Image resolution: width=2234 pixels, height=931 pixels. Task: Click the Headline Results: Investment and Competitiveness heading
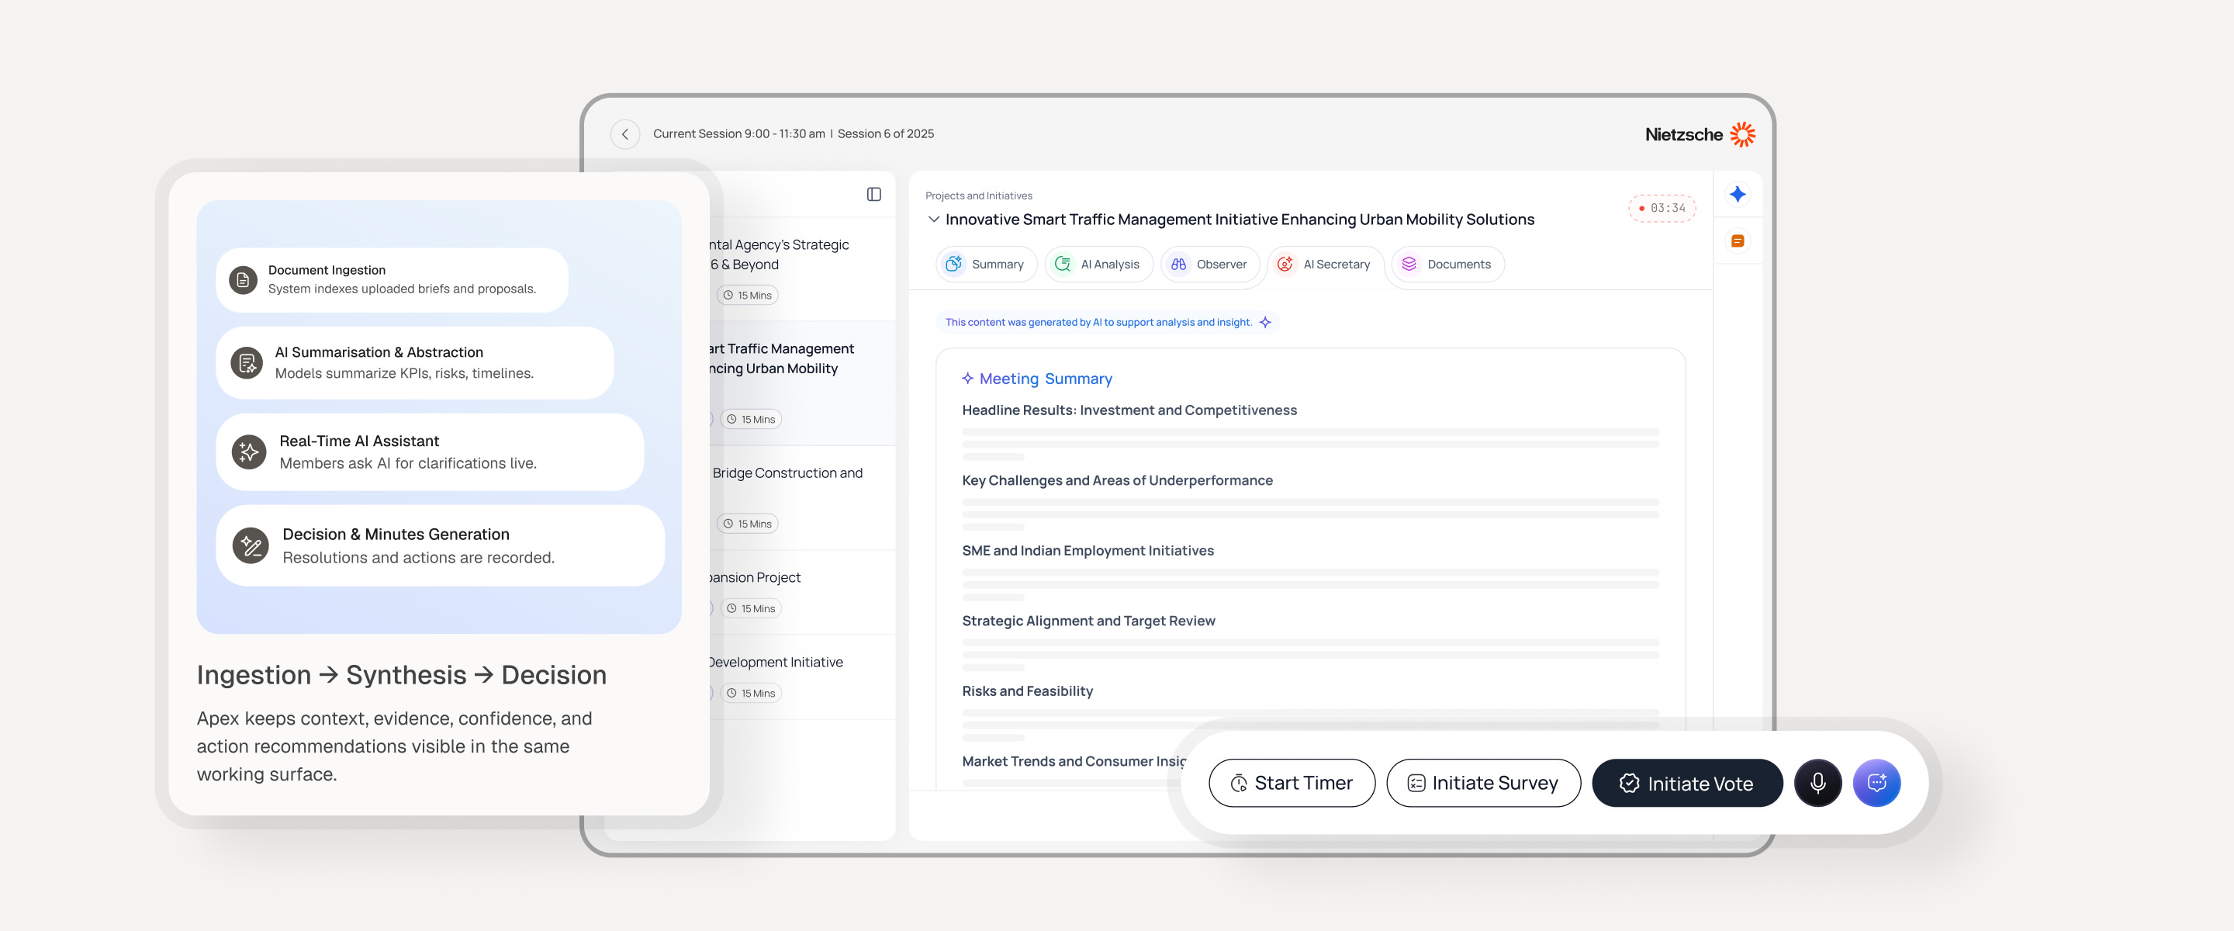point(1129,410)
